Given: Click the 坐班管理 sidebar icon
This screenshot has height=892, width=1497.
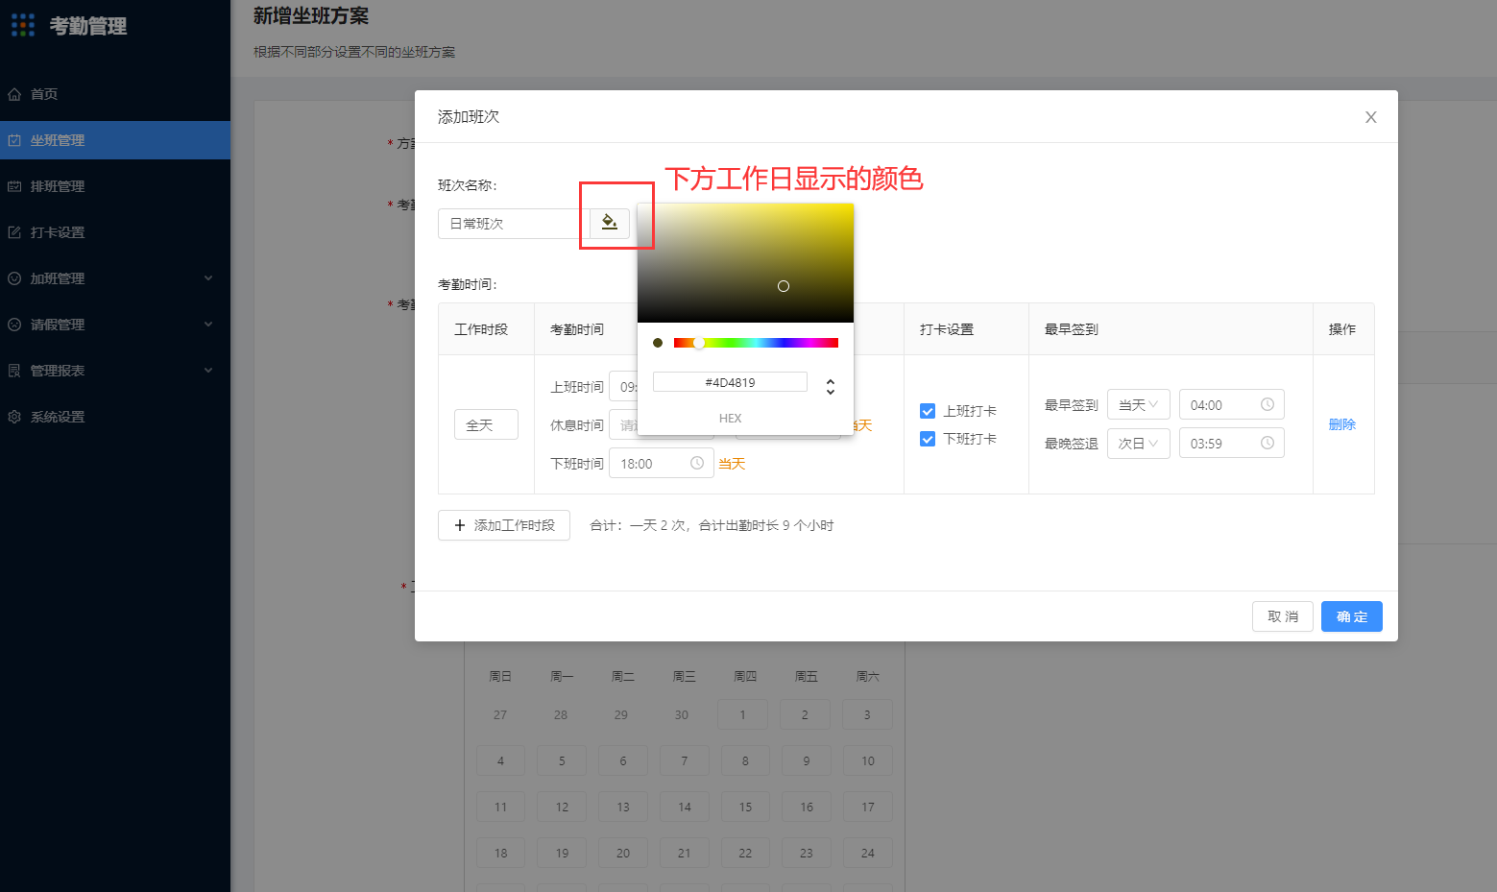Looking at the screenshot, I should pos(14,140).
